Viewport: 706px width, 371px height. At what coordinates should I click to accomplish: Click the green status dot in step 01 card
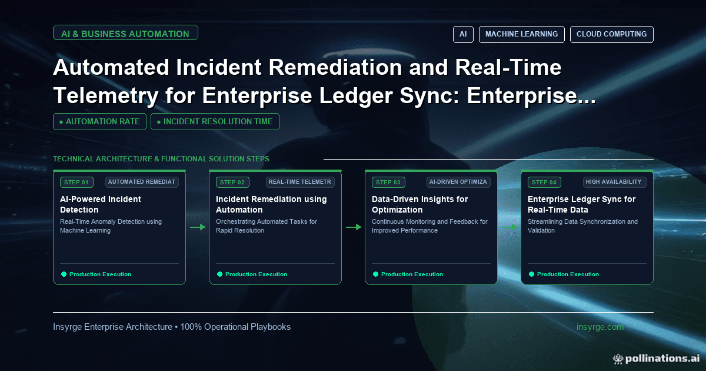point(64,274)
